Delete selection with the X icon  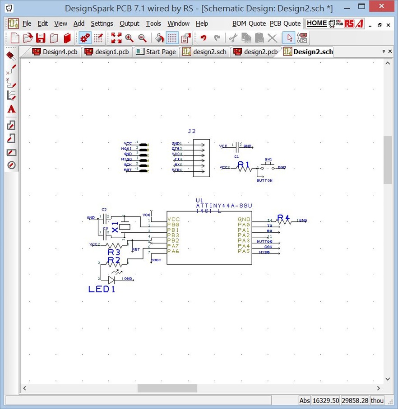(x=272, y=38)
